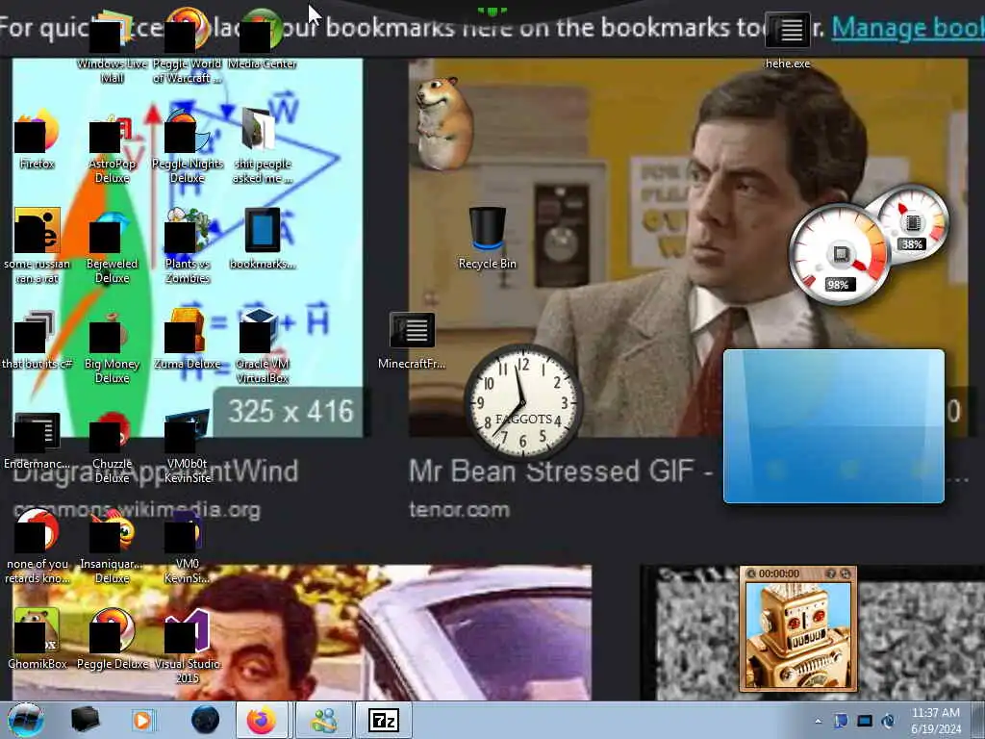This screenshot has height=739, width=985.
Task: Click the analog clock gadget
Action: 523,402
